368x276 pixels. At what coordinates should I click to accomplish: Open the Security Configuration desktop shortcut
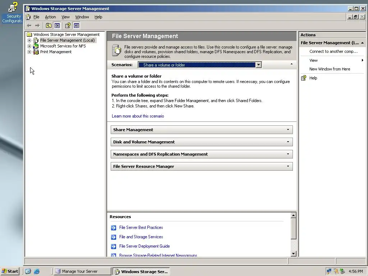[12, 12]
